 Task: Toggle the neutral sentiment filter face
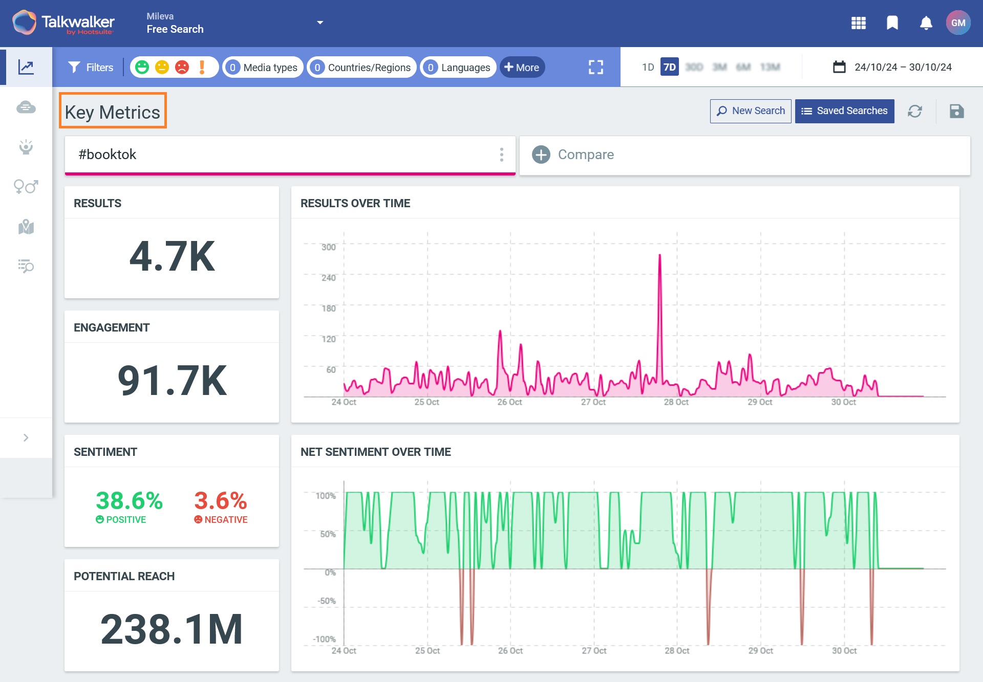[x=162, y=67]
